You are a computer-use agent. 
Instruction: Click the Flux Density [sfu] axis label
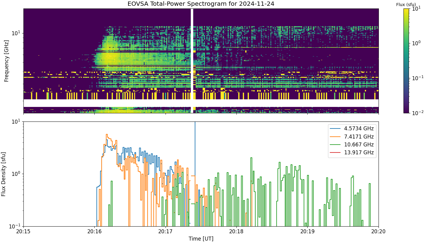[x=4, y=174]
